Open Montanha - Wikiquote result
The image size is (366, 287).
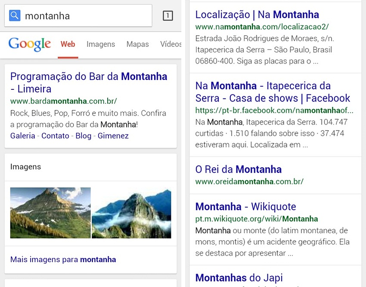coord(245,207)
